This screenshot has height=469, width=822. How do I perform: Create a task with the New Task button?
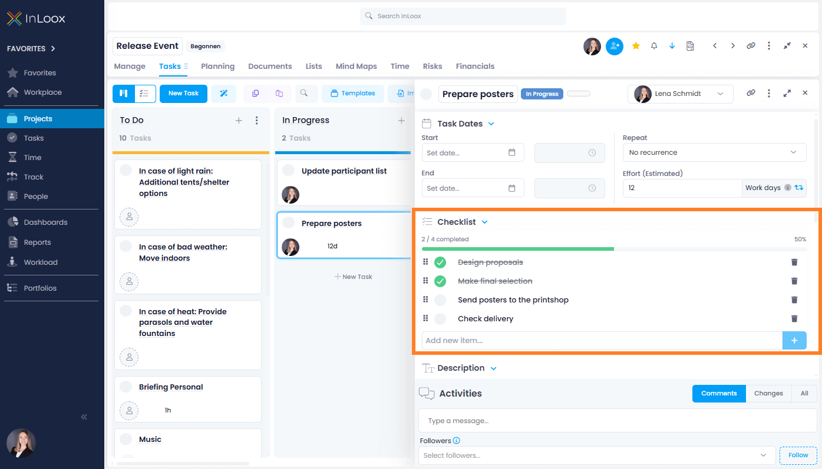coord(183,94)
